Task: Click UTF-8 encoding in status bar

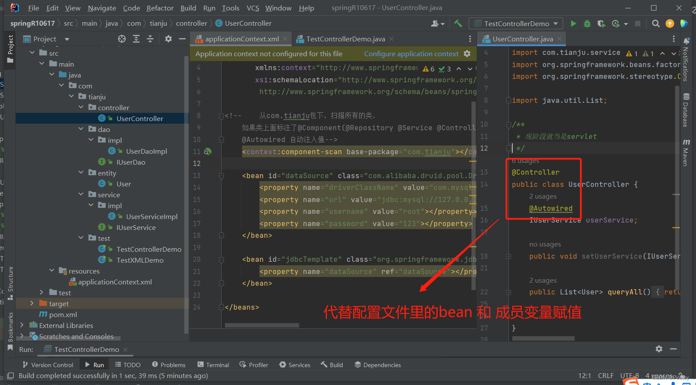Action: [629, 375]
